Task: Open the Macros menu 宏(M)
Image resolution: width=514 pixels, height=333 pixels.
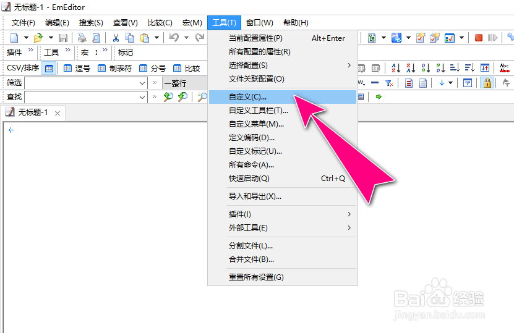Action: (x=192, y=23)
